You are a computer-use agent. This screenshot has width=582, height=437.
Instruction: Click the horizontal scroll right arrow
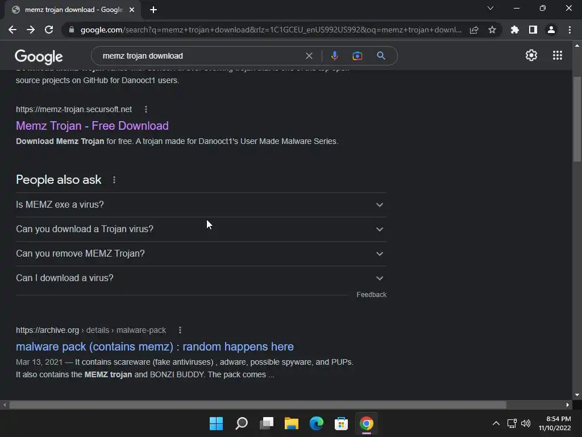coord(568,405)
